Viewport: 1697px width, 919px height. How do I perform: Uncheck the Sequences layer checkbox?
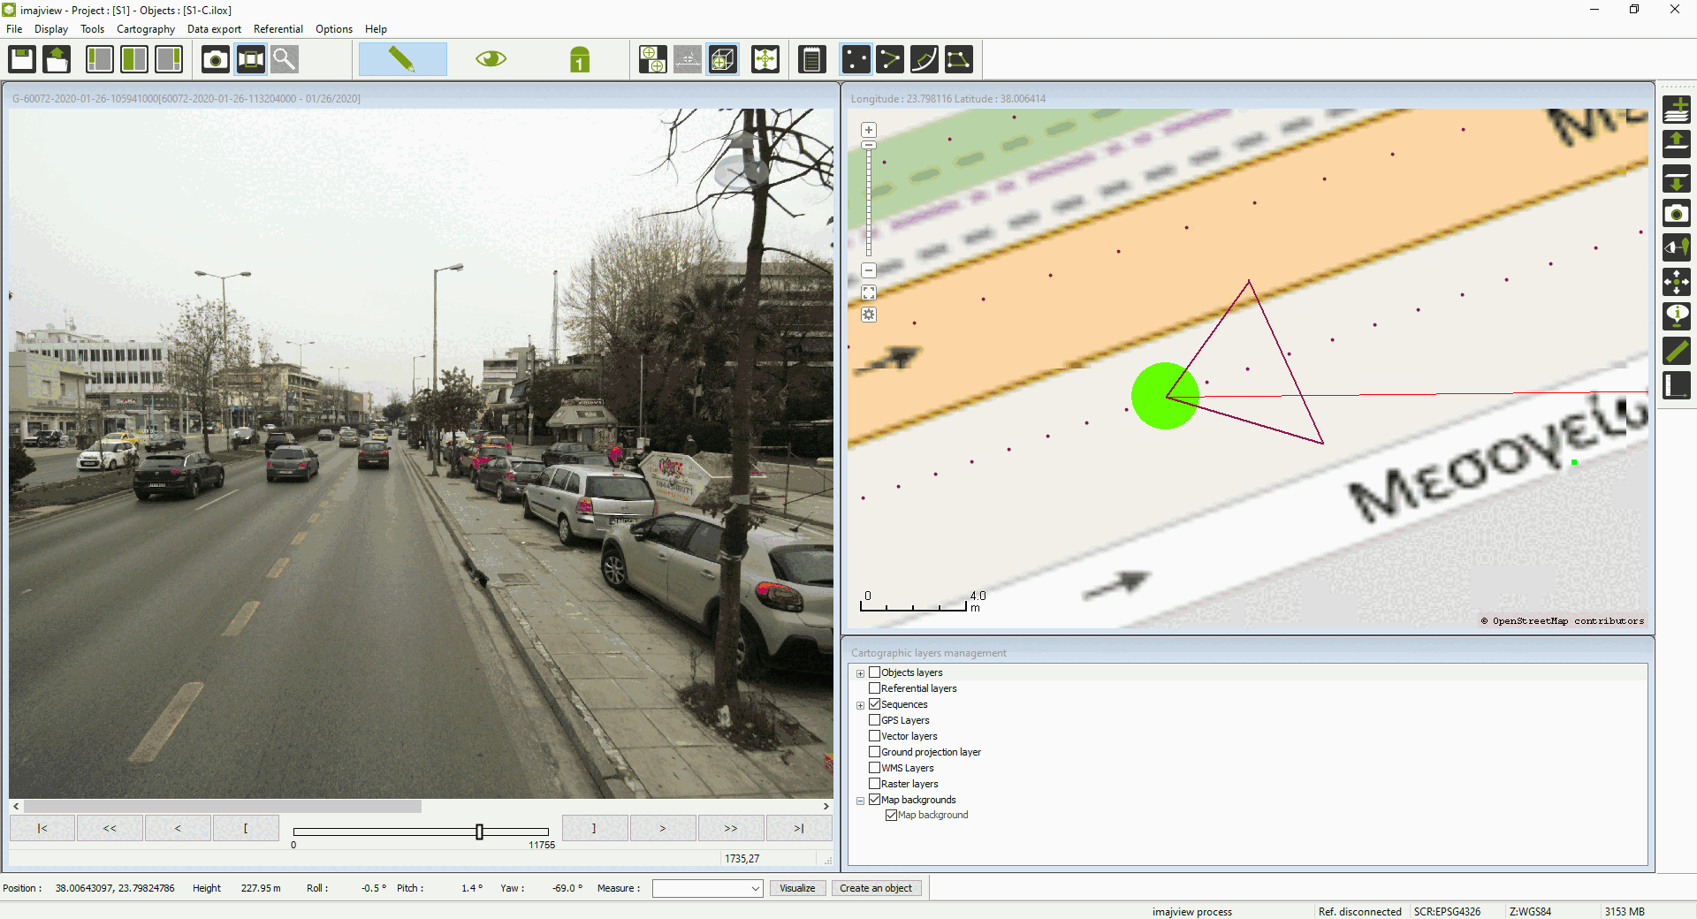coord(874,704)
